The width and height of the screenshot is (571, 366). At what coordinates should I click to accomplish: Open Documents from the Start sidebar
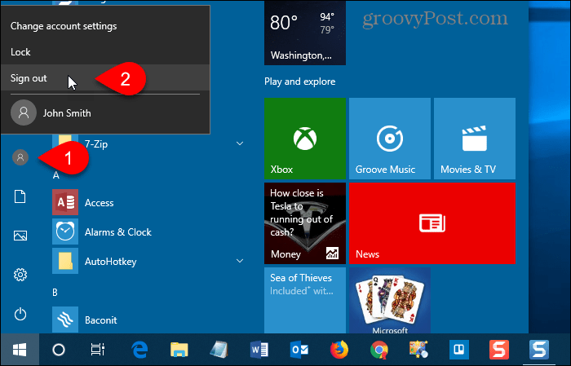[20, 196]
